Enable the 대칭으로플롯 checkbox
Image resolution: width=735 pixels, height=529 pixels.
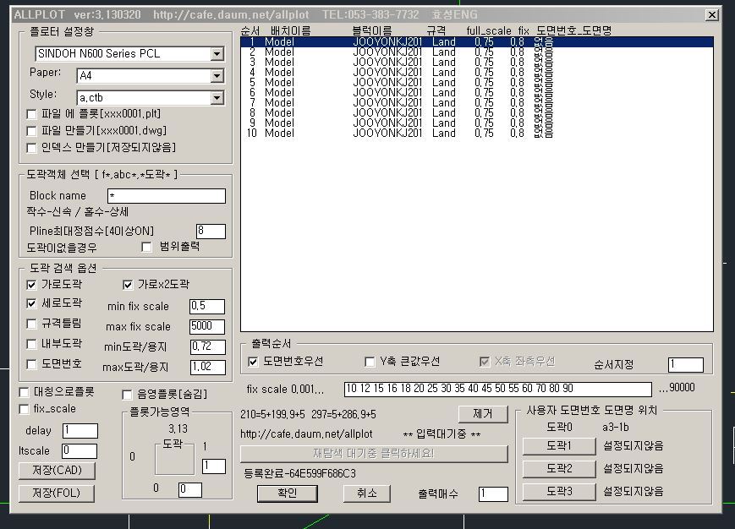point(25,393)
